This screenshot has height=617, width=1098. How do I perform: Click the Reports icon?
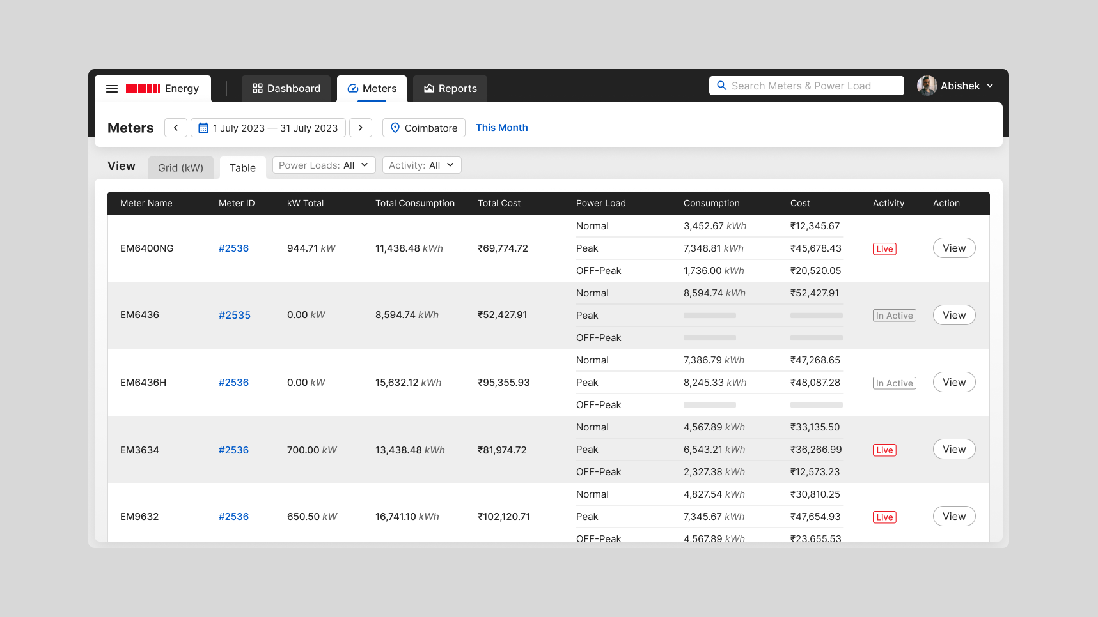point(427,88)
